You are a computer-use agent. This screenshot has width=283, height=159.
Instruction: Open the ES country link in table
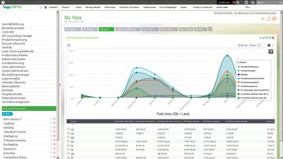72,146
